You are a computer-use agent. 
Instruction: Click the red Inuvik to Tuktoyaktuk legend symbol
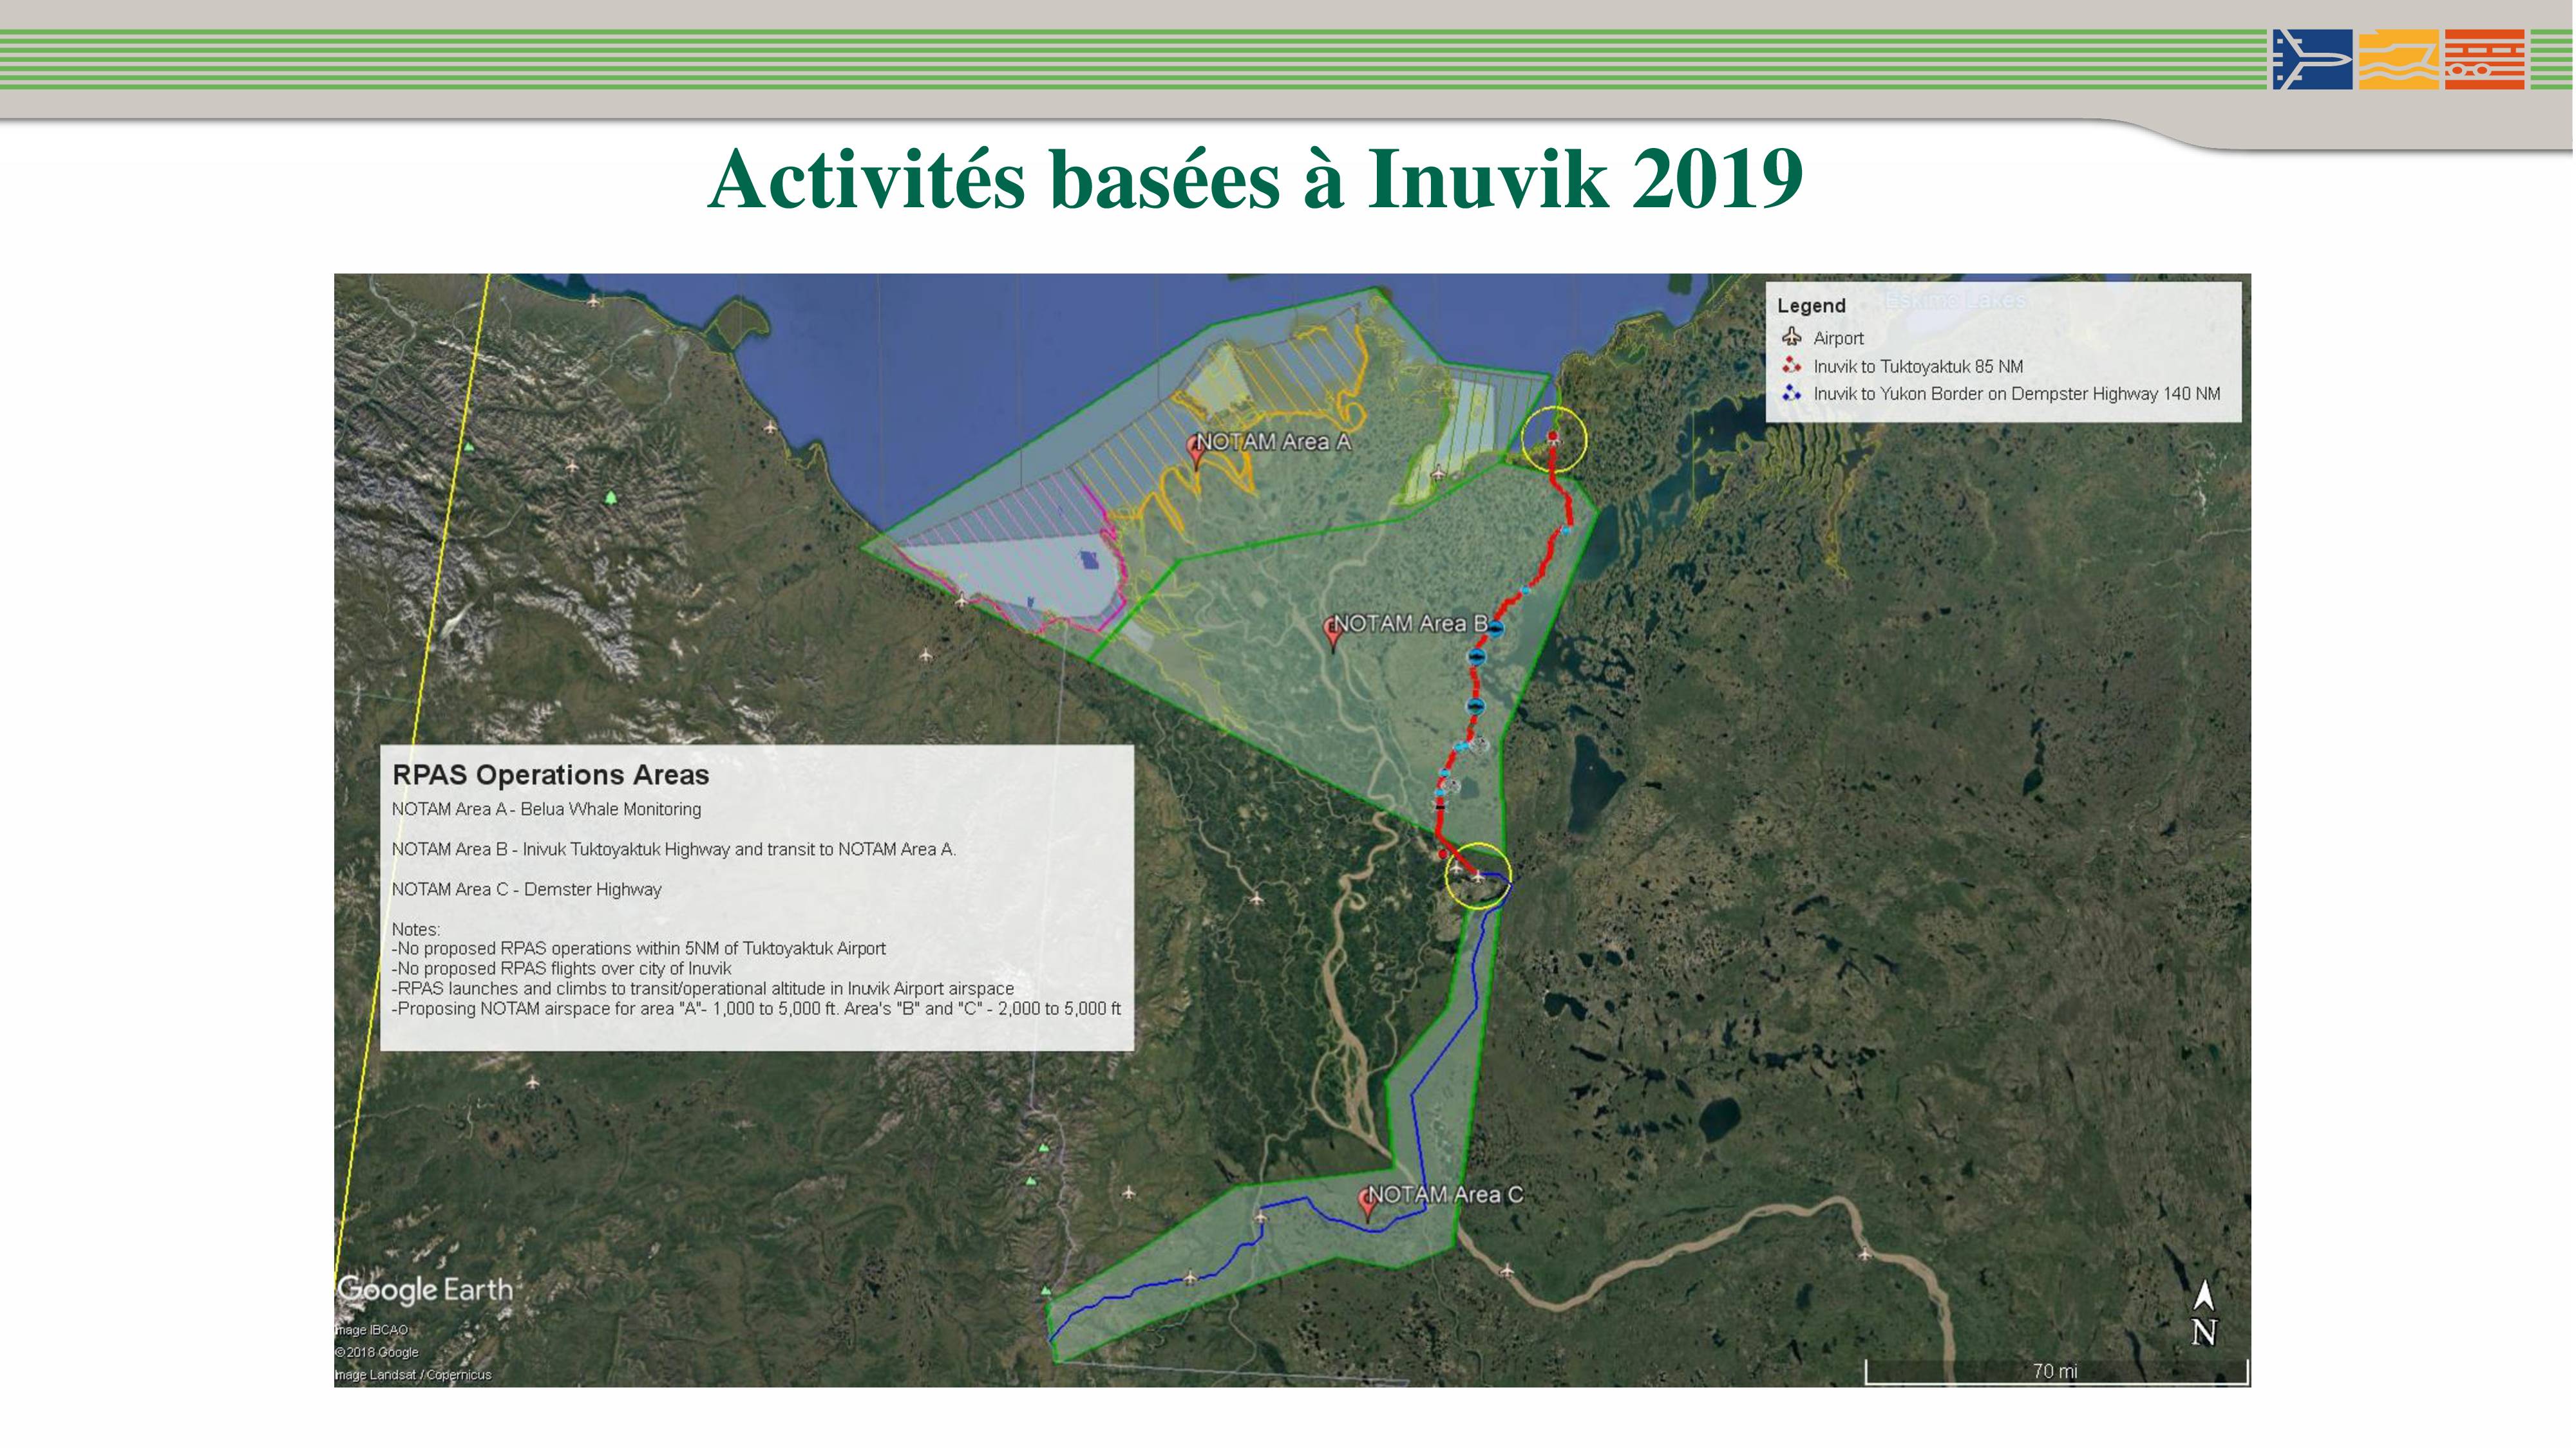tap(1791, 366)
